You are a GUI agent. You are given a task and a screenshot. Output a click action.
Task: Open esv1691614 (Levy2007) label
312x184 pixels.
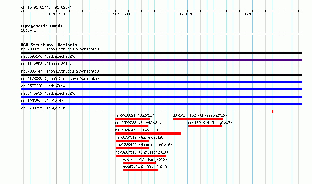(x=210, y=123)
